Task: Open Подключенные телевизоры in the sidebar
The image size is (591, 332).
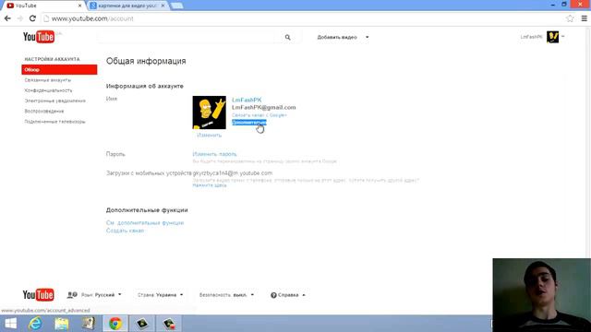Action: pos(55,122)
